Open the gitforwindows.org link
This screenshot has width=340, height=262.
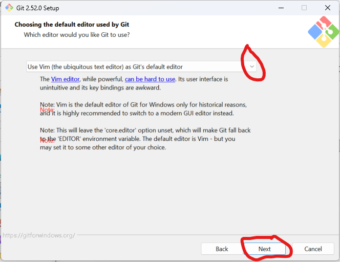(39, 235)
